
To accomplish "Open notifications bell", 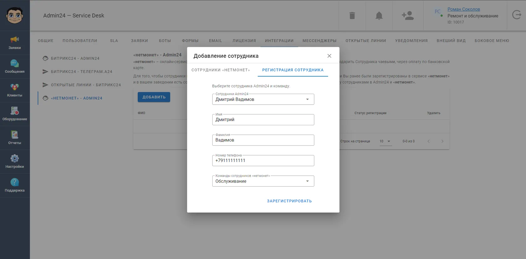I will click(x=379, y=15).
